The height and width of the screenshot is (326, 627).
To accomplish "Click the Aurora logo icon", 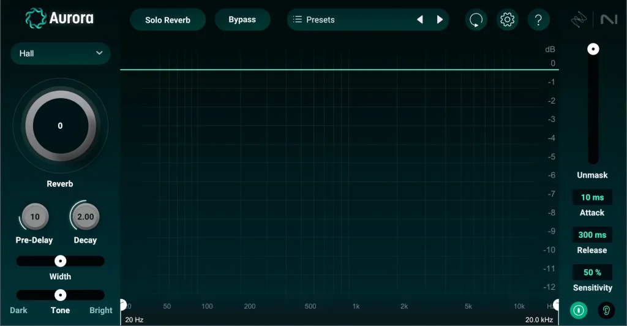I will tap(36, 19).
